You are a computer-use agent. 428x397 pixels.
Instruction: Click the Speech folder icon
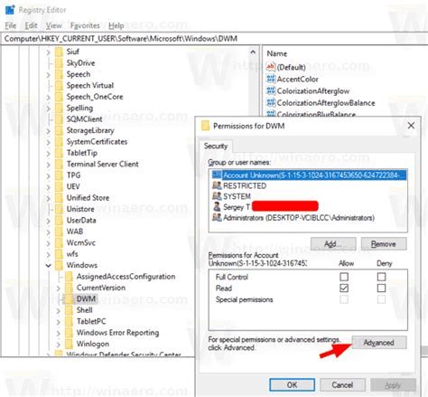click(x=59, y=74)
